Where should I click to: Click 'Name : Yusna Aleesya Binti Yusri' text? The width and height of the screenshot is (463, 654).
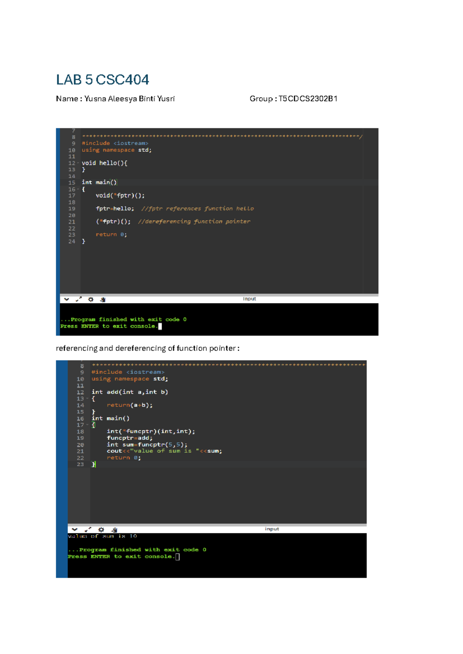(x=115, y=99)
